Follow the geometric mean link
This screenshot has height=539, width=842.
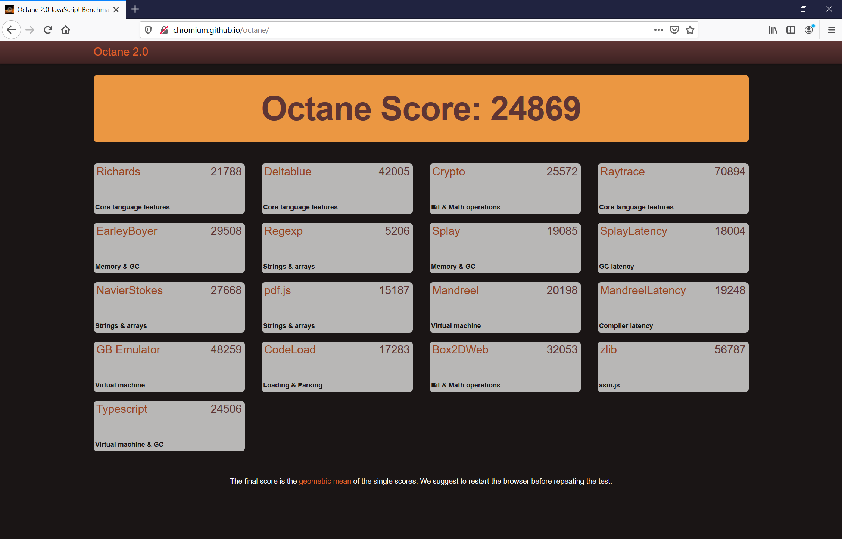pos(325,481)
